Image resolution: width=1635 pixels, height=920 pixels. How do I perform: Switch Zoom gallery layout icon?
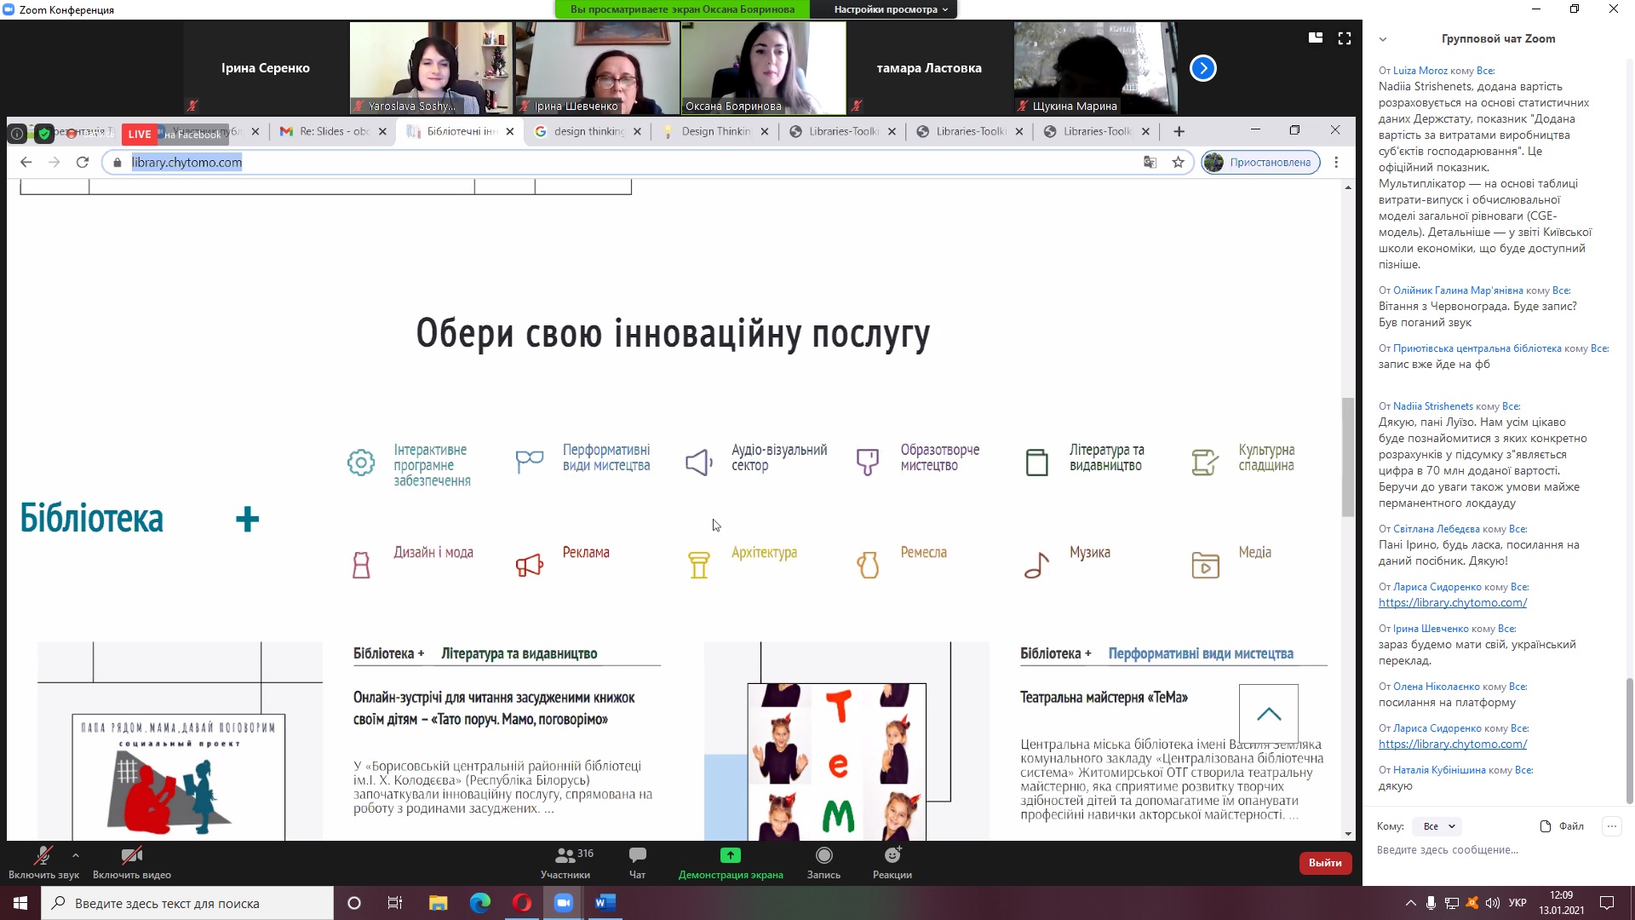pyautogui.click(x=1316, y=37)
